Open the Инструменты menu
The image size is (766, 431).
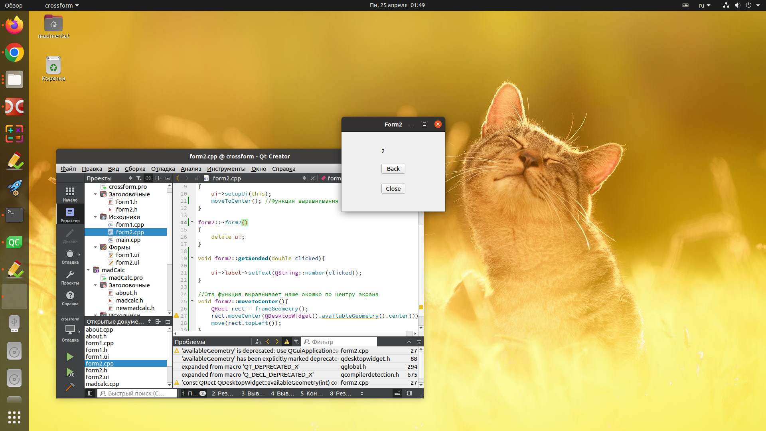pos(226,169)
